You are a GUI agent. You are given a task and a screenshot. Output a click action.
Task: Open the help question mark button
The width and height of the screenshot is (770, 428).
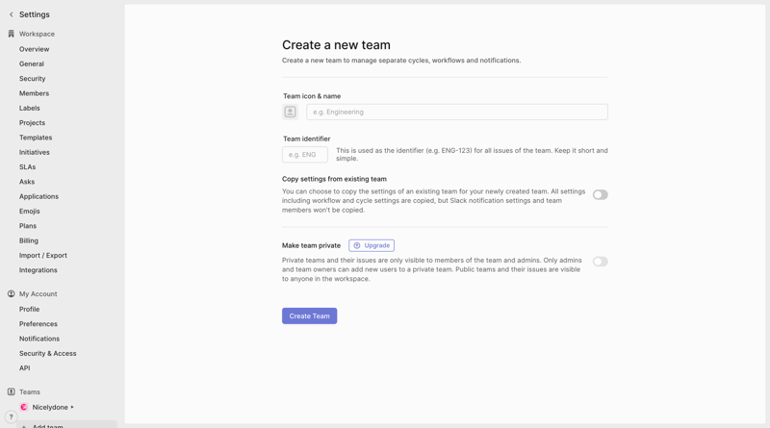coord(11,416)
